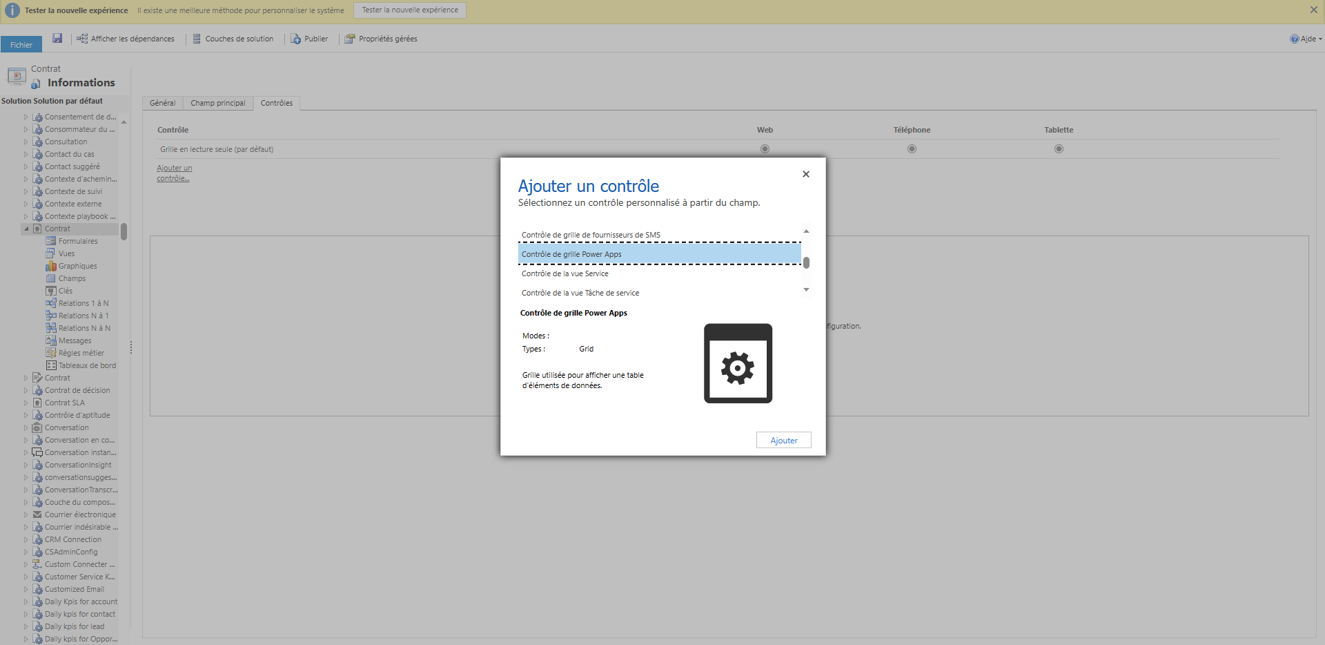Select the Téléphone radio button

[912, 148]
